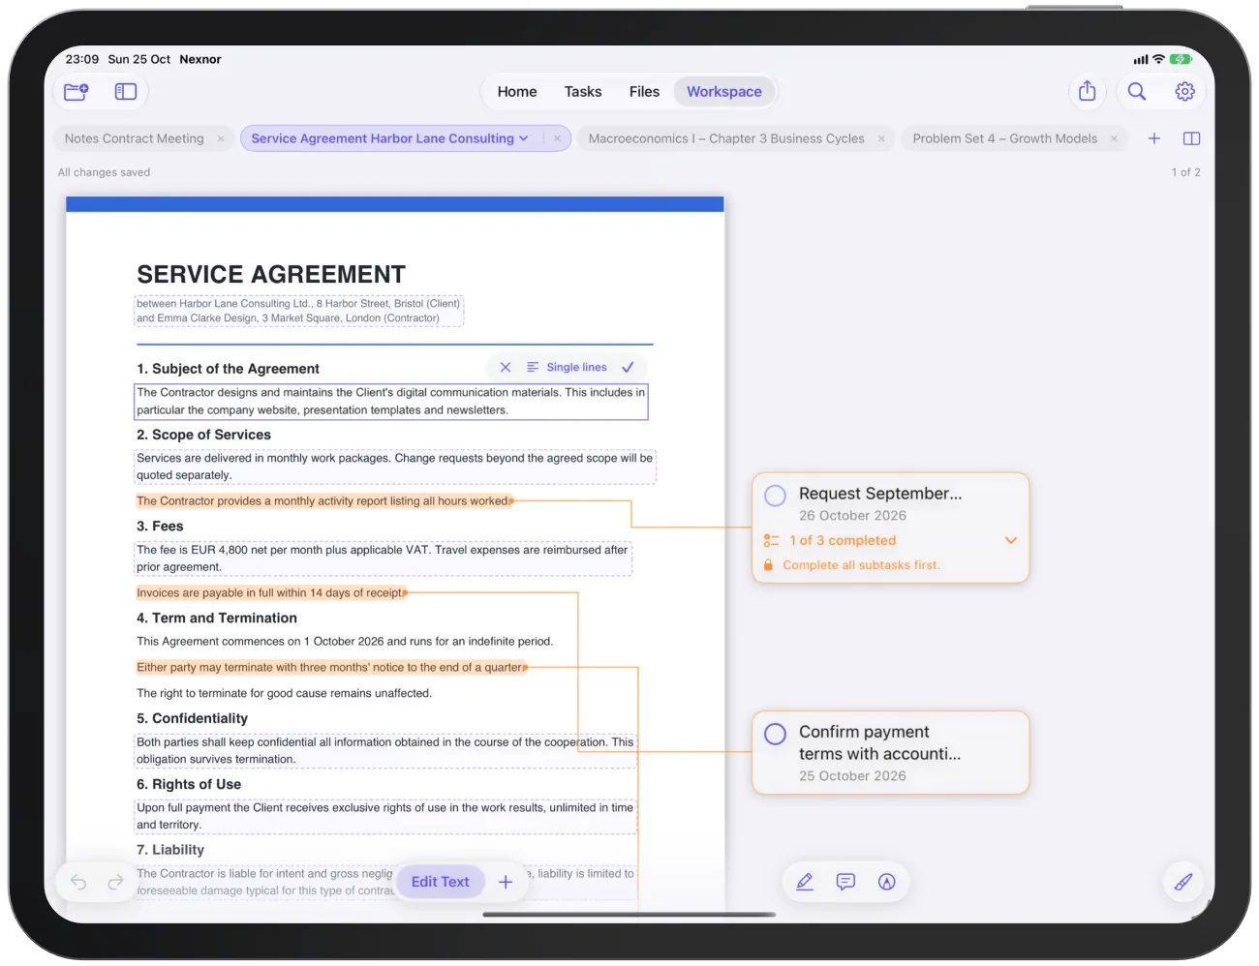Viewport: 1259px width, 966px height.
Task: Tap the share icon
Action: [1088, 91]
